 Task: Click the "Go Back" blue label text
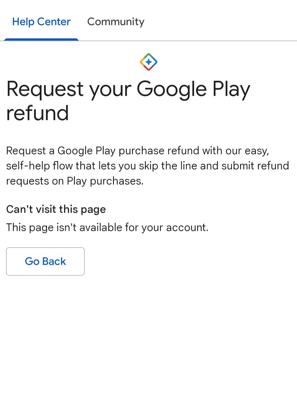coord(45,261)
